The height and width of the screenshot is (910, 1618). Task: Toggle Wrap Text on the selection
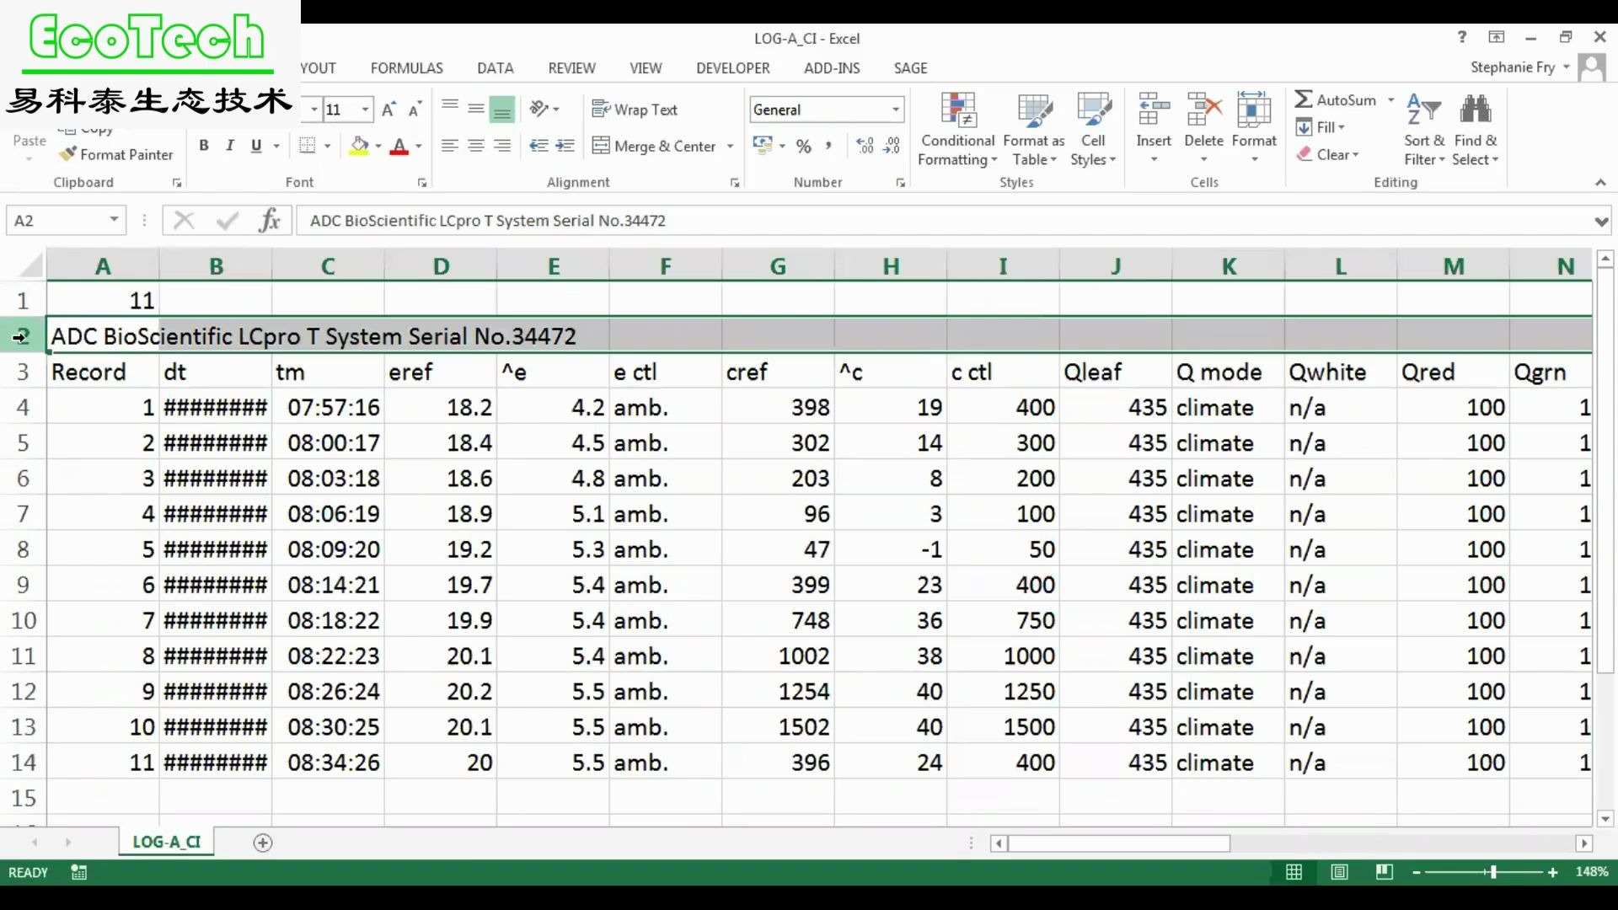pyautogui.click(x=635, y=110)
